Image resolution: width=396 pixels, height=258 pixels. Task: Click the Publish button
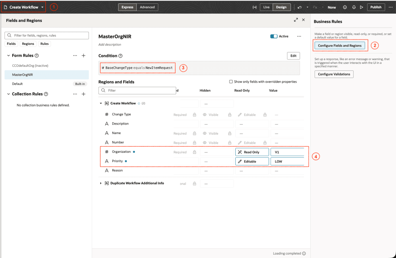pyautogui.click(x=376, y=7)
